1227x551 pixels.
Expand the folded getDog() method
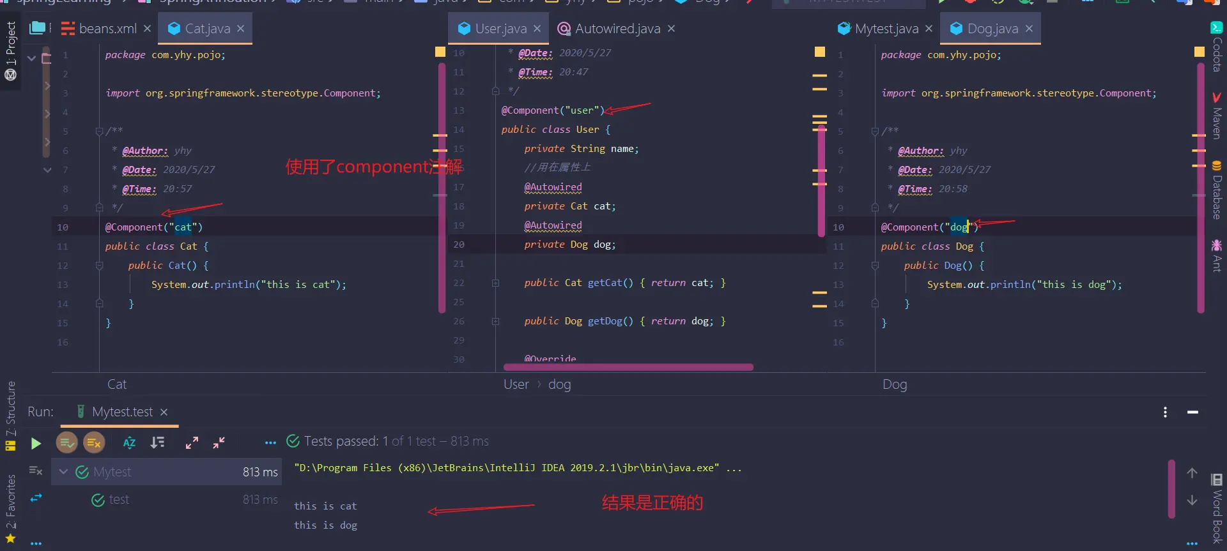pos(495,321)
